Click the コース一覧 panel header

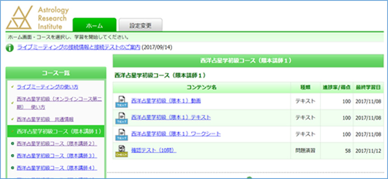(x=56, y=73)
